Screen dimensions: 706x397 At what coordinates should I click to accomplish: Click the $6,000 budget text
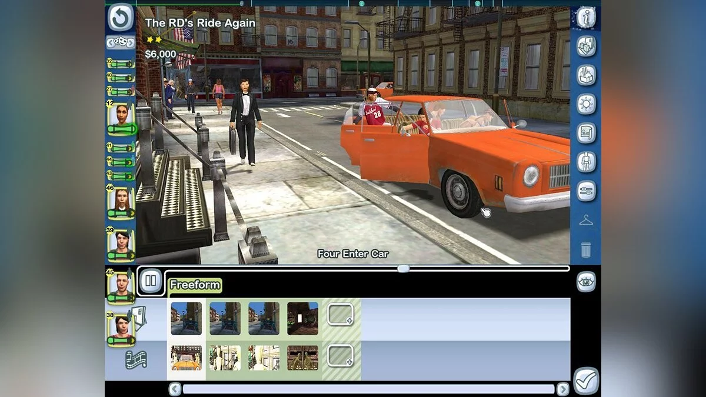(x=161, y=54)
